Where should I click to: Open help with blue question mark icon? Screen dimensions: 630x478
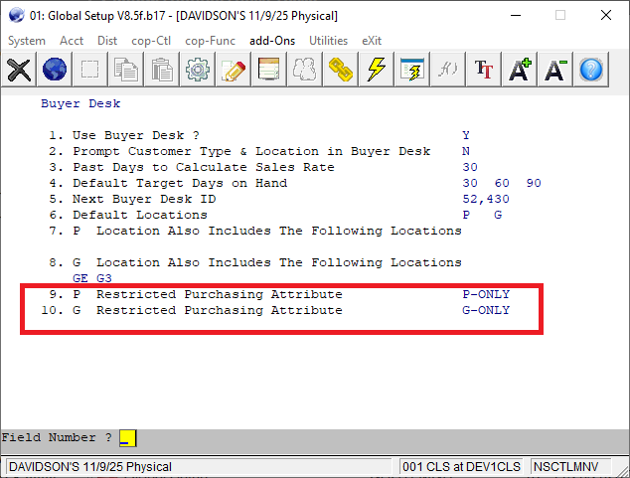tap(591, 70)
